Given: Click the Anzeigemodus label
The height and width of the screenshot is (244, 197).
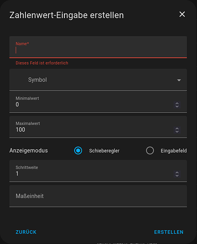Looking at the screenshot, I should [x=29, y=150].
